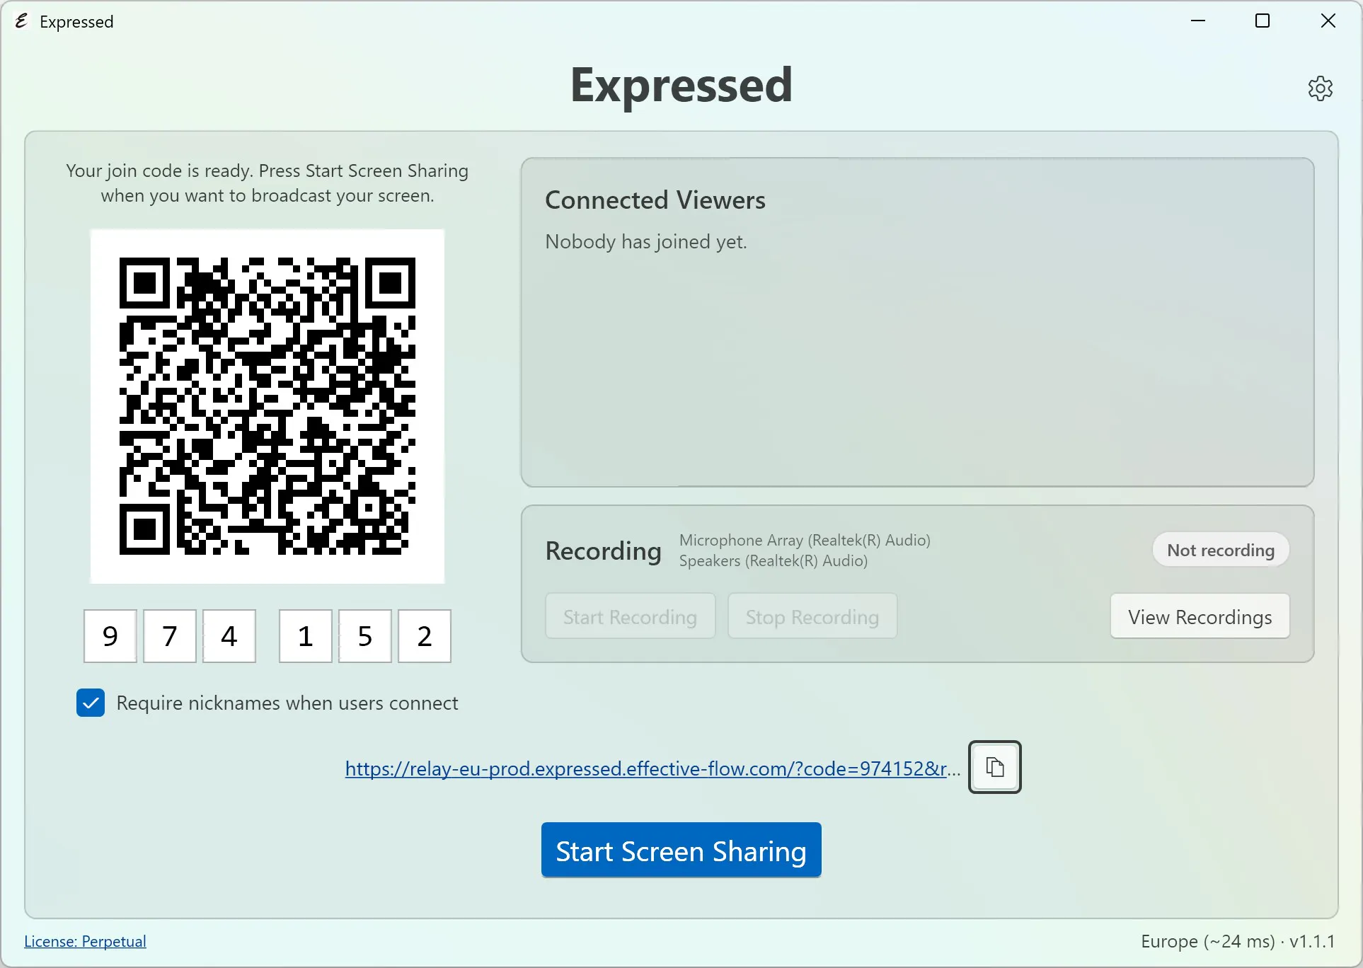The height and width of the screenshot is (968, 1363).
Task: Open View Recordings
Action: point(1200,616)
